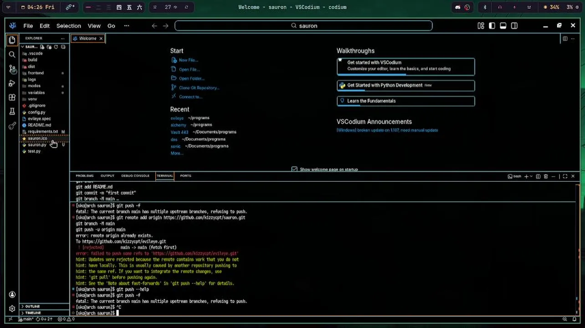This screenshot has width=585, height=328.
Task: Toggle Secondary Side Bar visibility
Action: click(514, 26)
